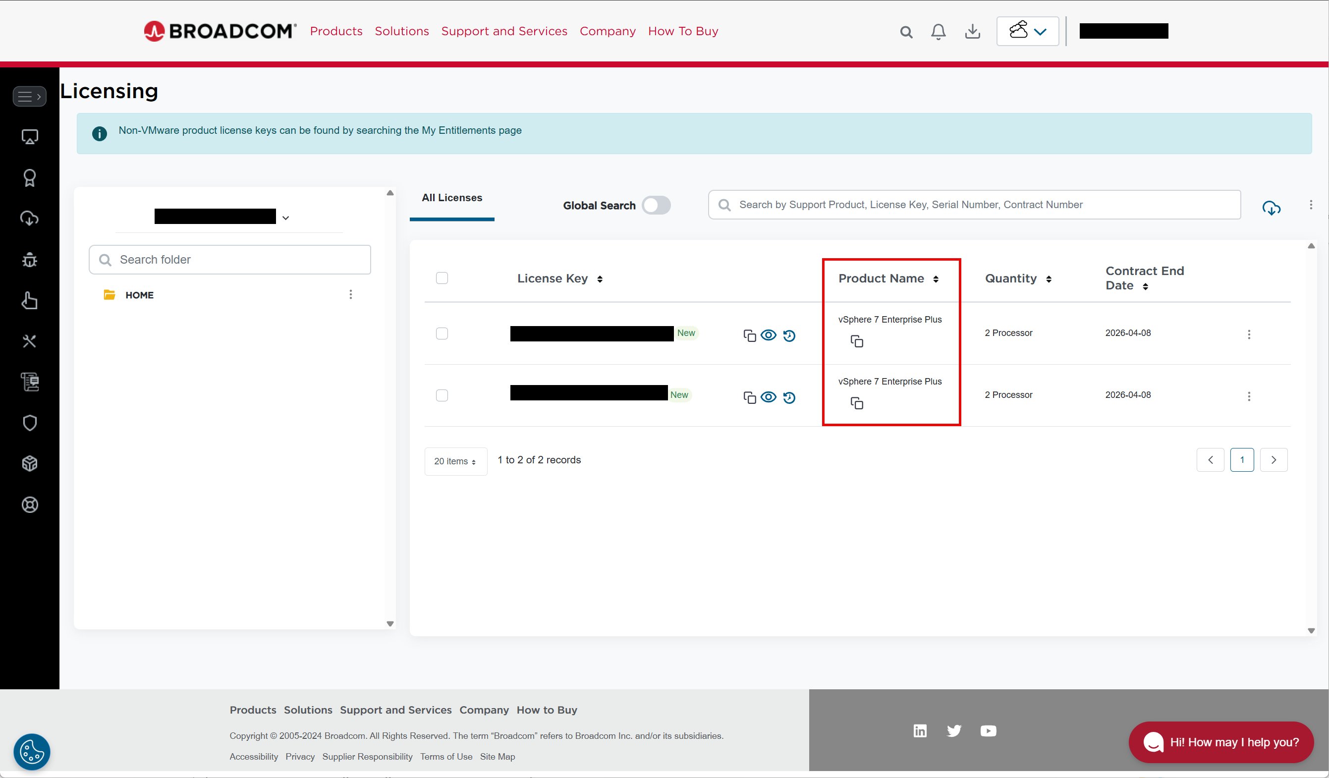Open the award ribbon sidebar icon
The width and height of the screenshot is (1329, 778).
[x=30, y=178]
